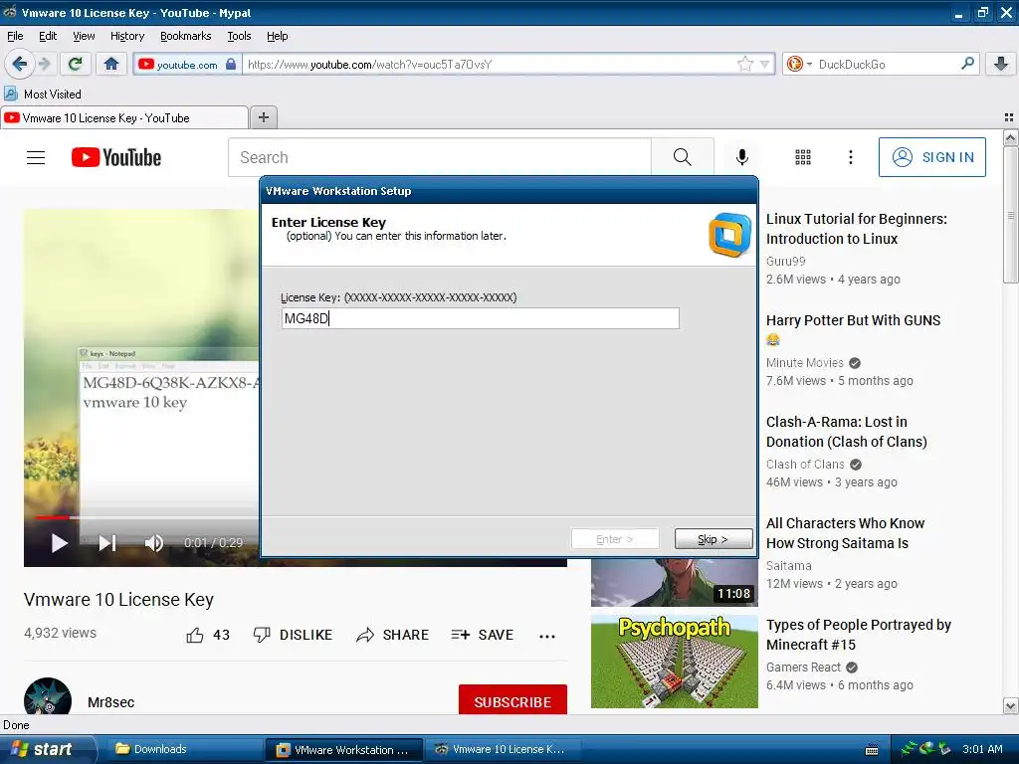Image resolution: width=1019 pixels, height=764 pixels.
Task: Open the Mr8sec channel avatar
Action: tap(48, 697)
